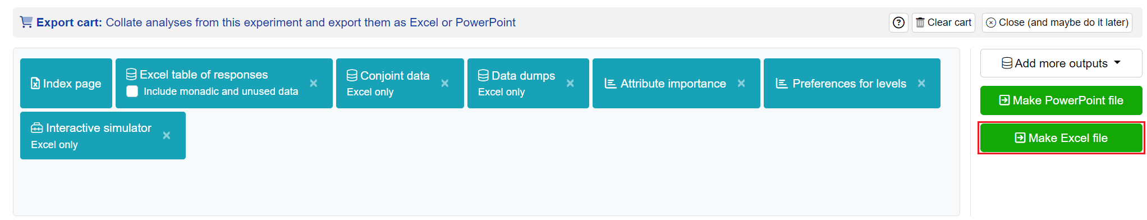Close the export cart for later
Screen dimensions: 1147x220
point(1057,22)
